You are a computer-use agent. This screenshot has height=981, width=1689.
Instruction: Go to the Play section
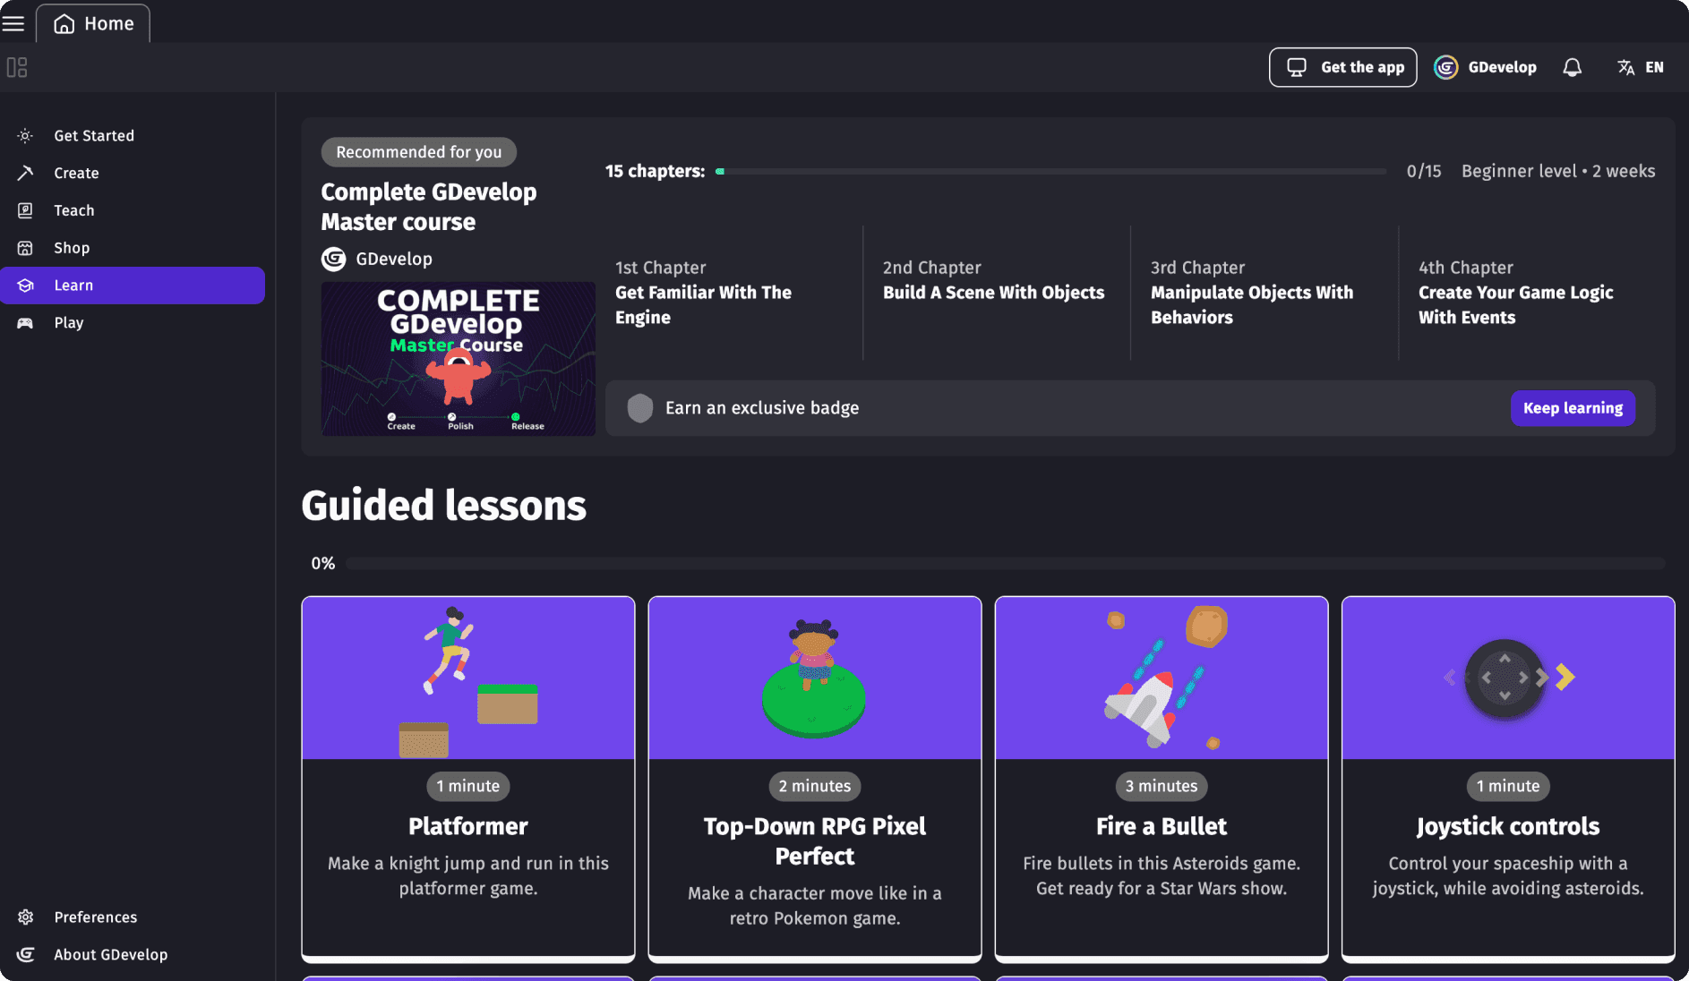coord(68,323)
